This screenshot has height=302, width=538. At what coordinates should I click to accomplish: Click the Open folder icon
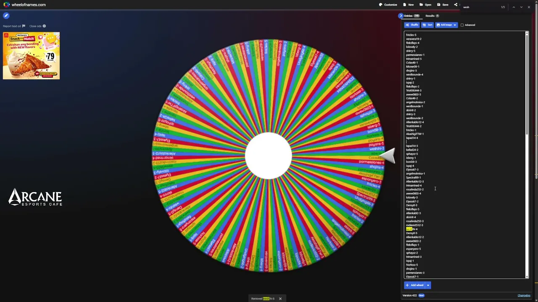(421, 5)
